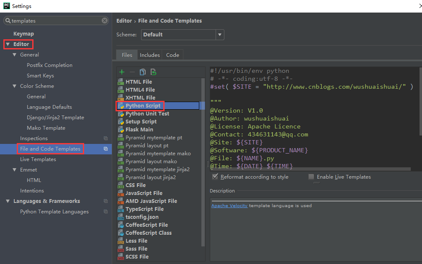
Task: Uncheck Reformat according to style
Action: (x=215, y=177)
